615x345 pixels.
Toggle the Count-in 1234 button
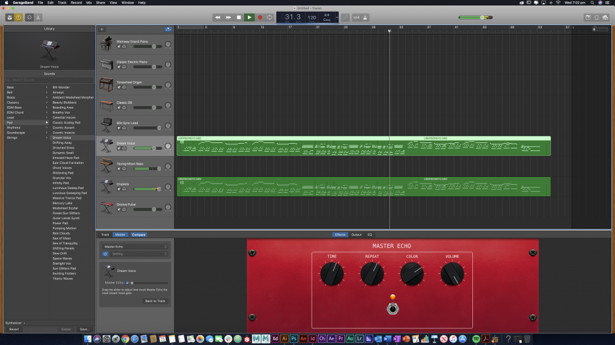click(356, 17)
